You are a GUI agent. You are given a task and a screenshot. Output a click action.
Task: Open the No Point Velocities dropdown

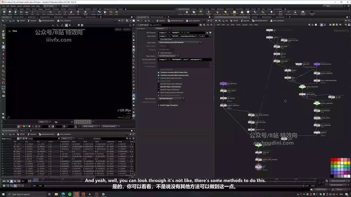pyautogui.click(x=171, y=99)
